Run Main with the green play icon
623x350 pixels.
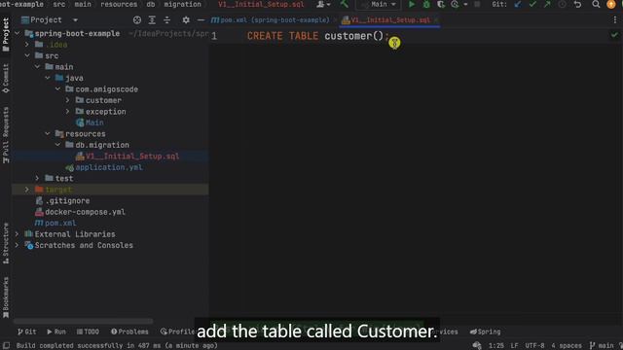point(412,4)
